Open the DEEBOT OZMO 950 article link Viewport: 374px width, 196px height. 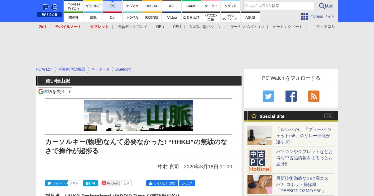tap(302, 184)
